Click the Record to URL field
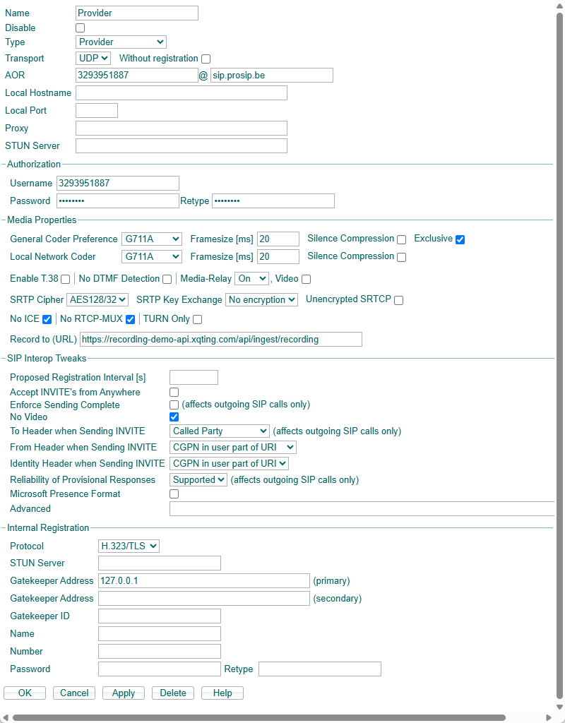Image resolution: width=565 pixels, height=723 pixels. [x=220, y=340]
